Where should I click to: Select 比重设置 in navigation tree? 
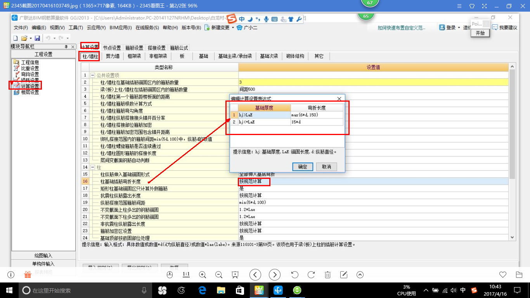[30, 68]
